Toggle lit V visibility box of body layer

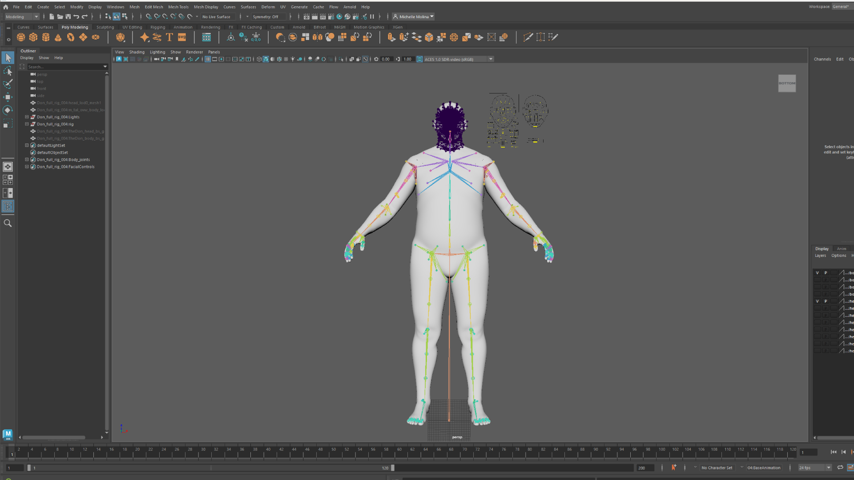pyautogui.click(x=817, y=273)
